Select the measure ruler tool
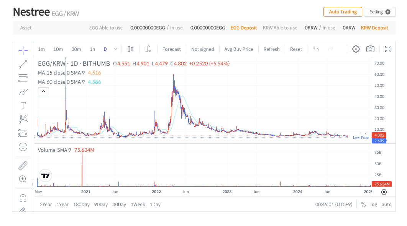 coord(23,166)
